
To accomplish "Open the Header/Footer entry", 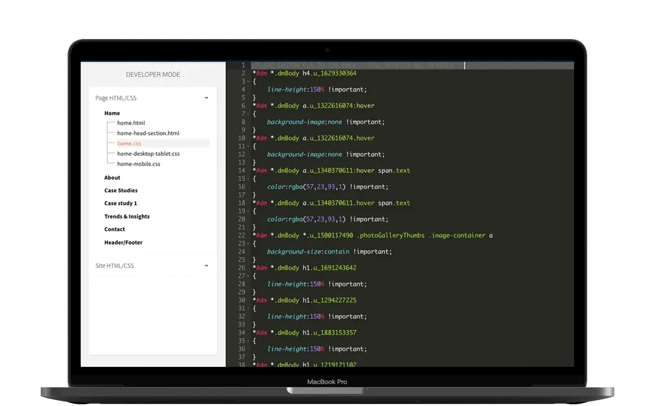I will pyautogui.click(x=123, y=243).
